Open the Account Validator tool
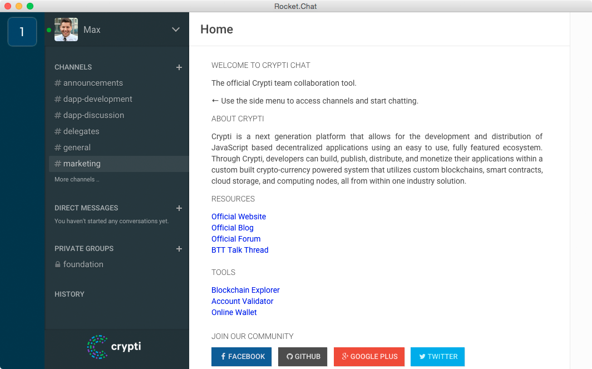 [x=243, y=302]
